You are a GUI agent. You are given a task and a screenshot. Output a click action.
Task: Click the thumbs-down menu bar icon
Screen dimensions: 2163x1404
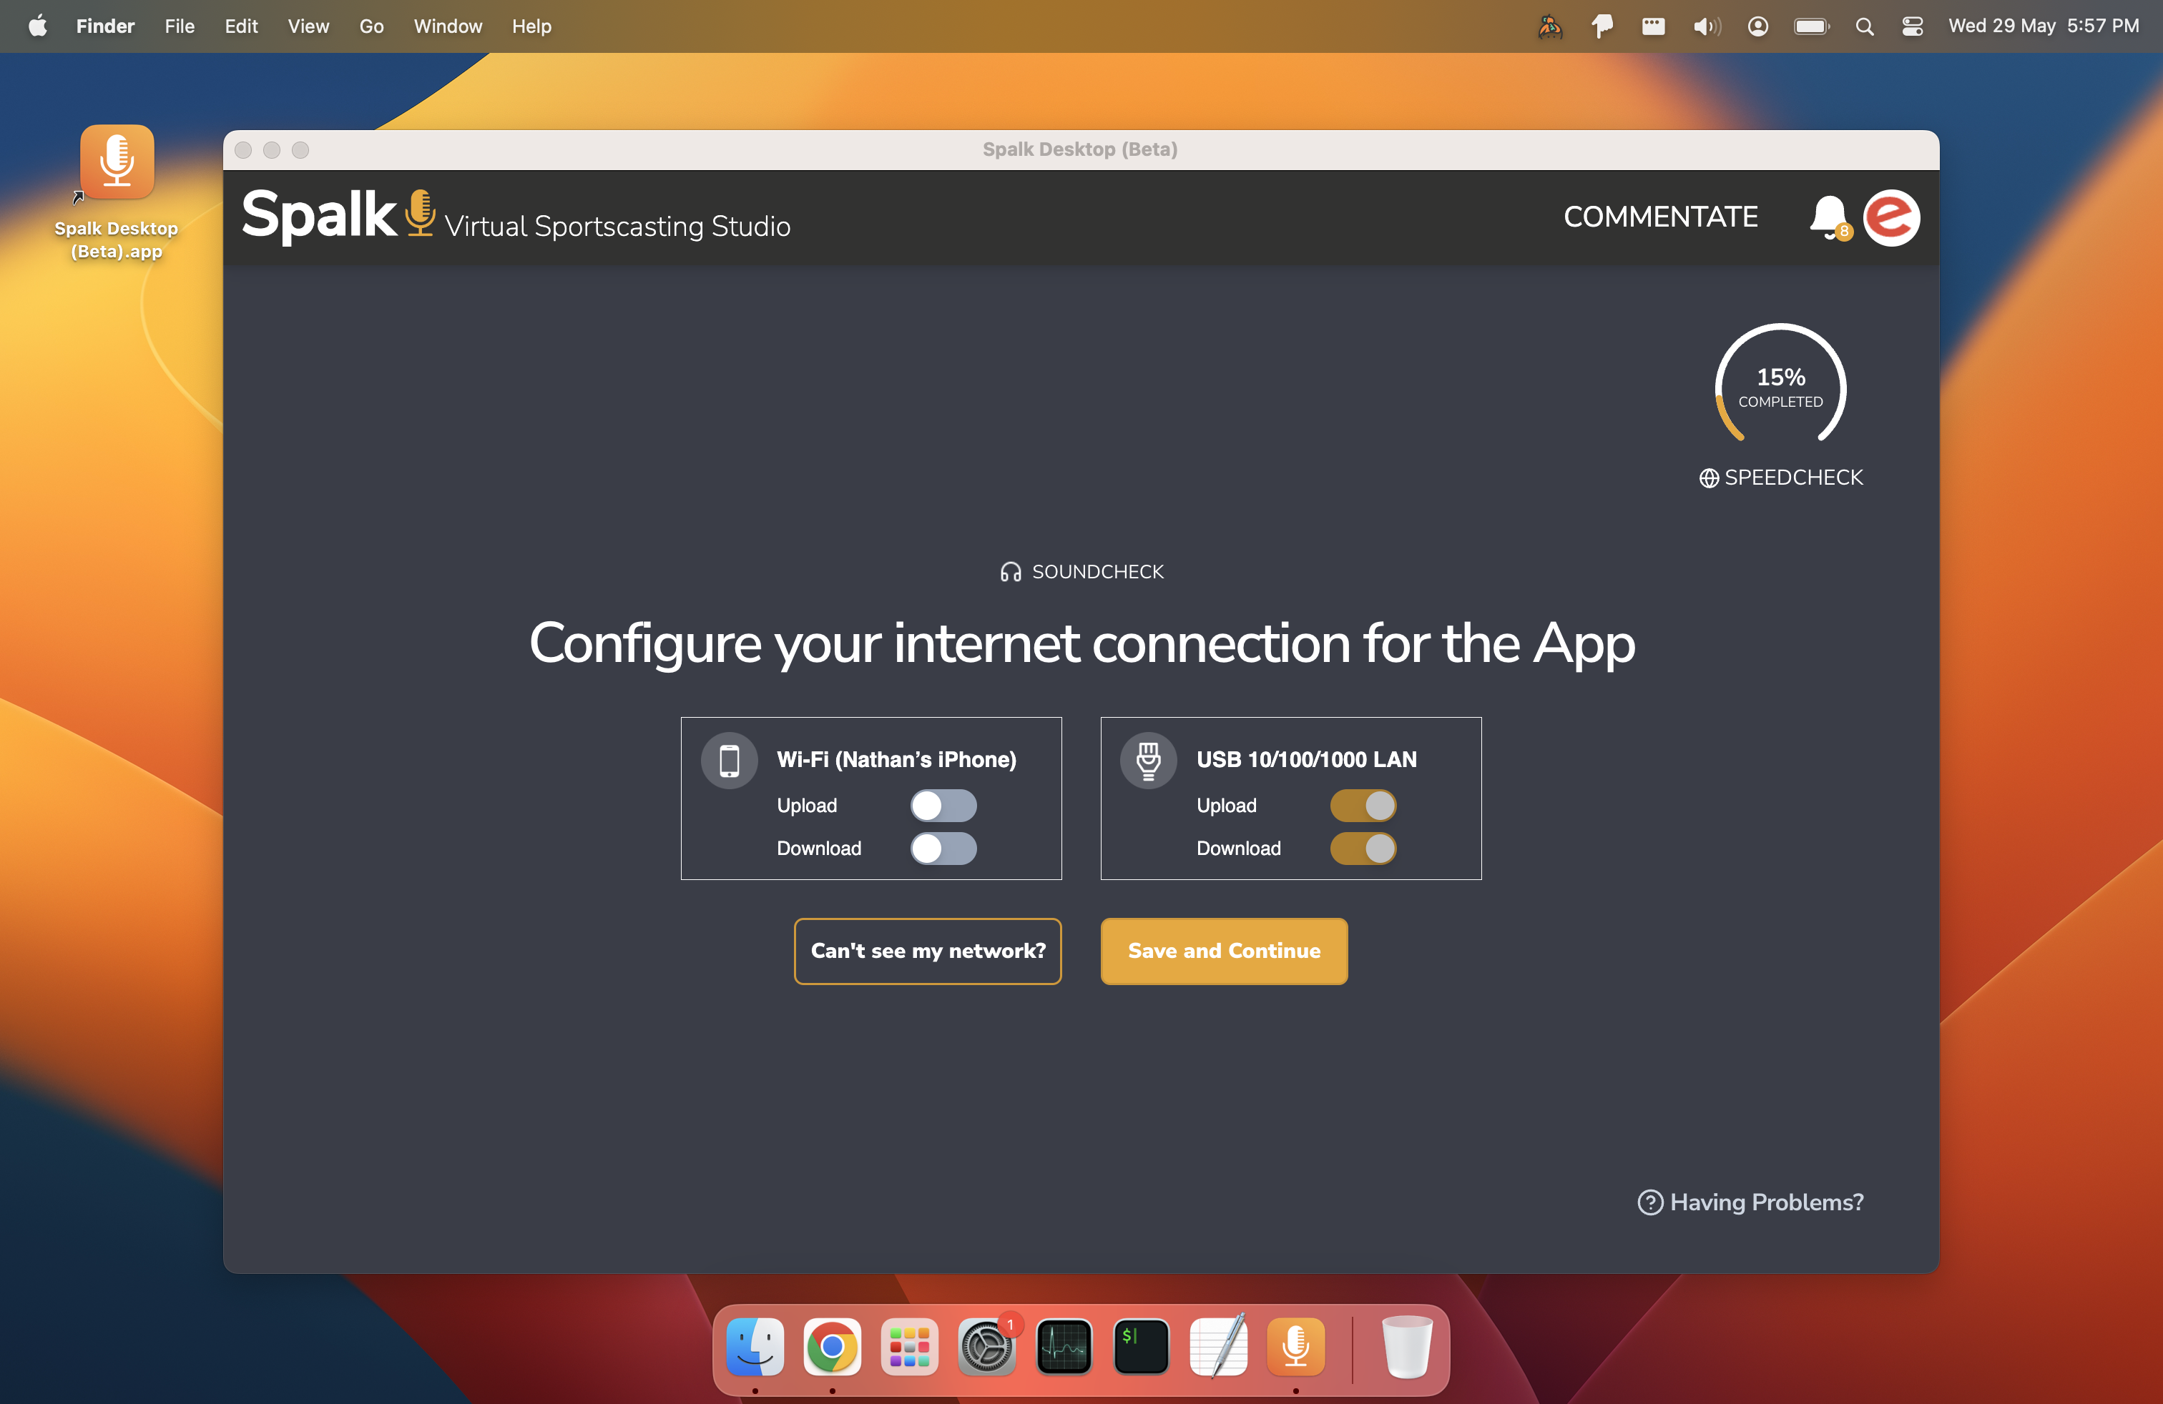click(x=1602, y=26)
